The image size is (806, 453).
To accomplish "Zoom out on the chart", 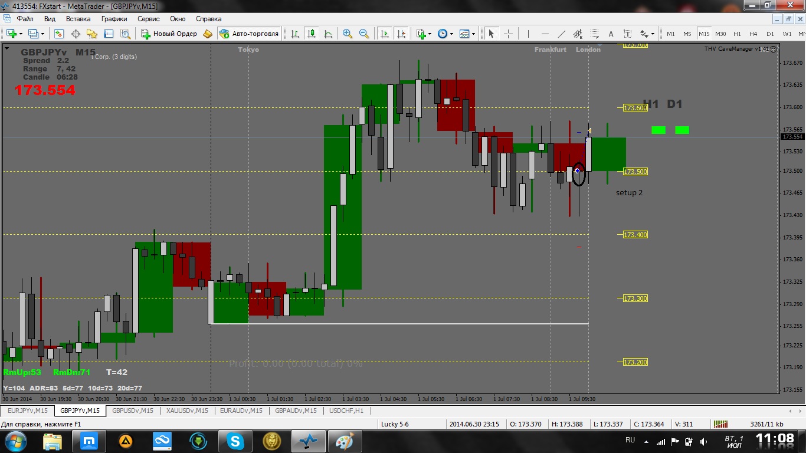I will point(364,34).
